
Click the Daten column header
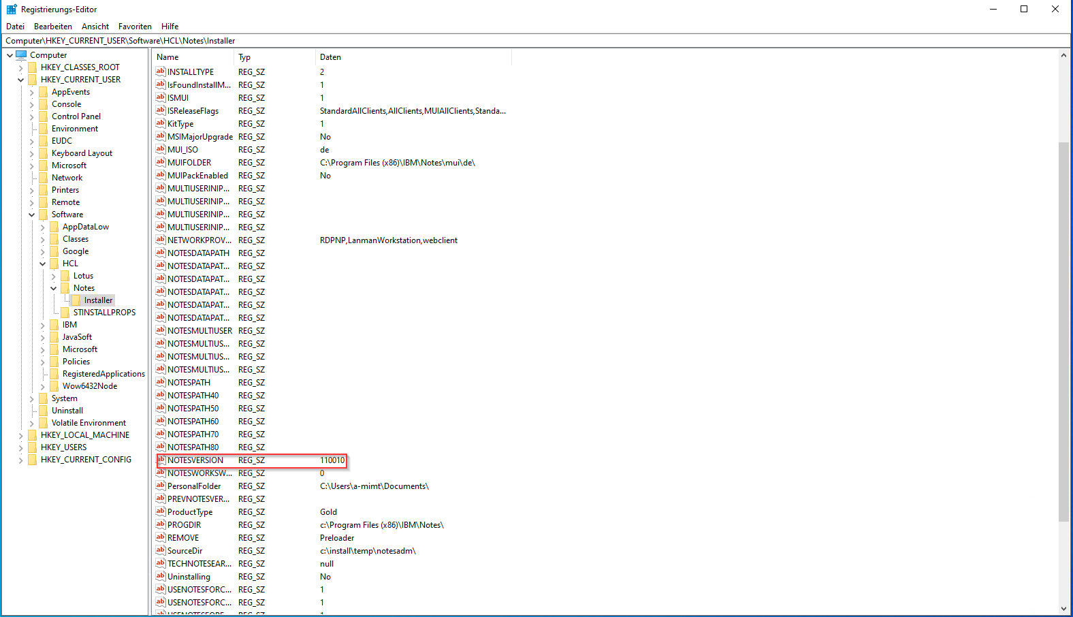pos(413,57)
